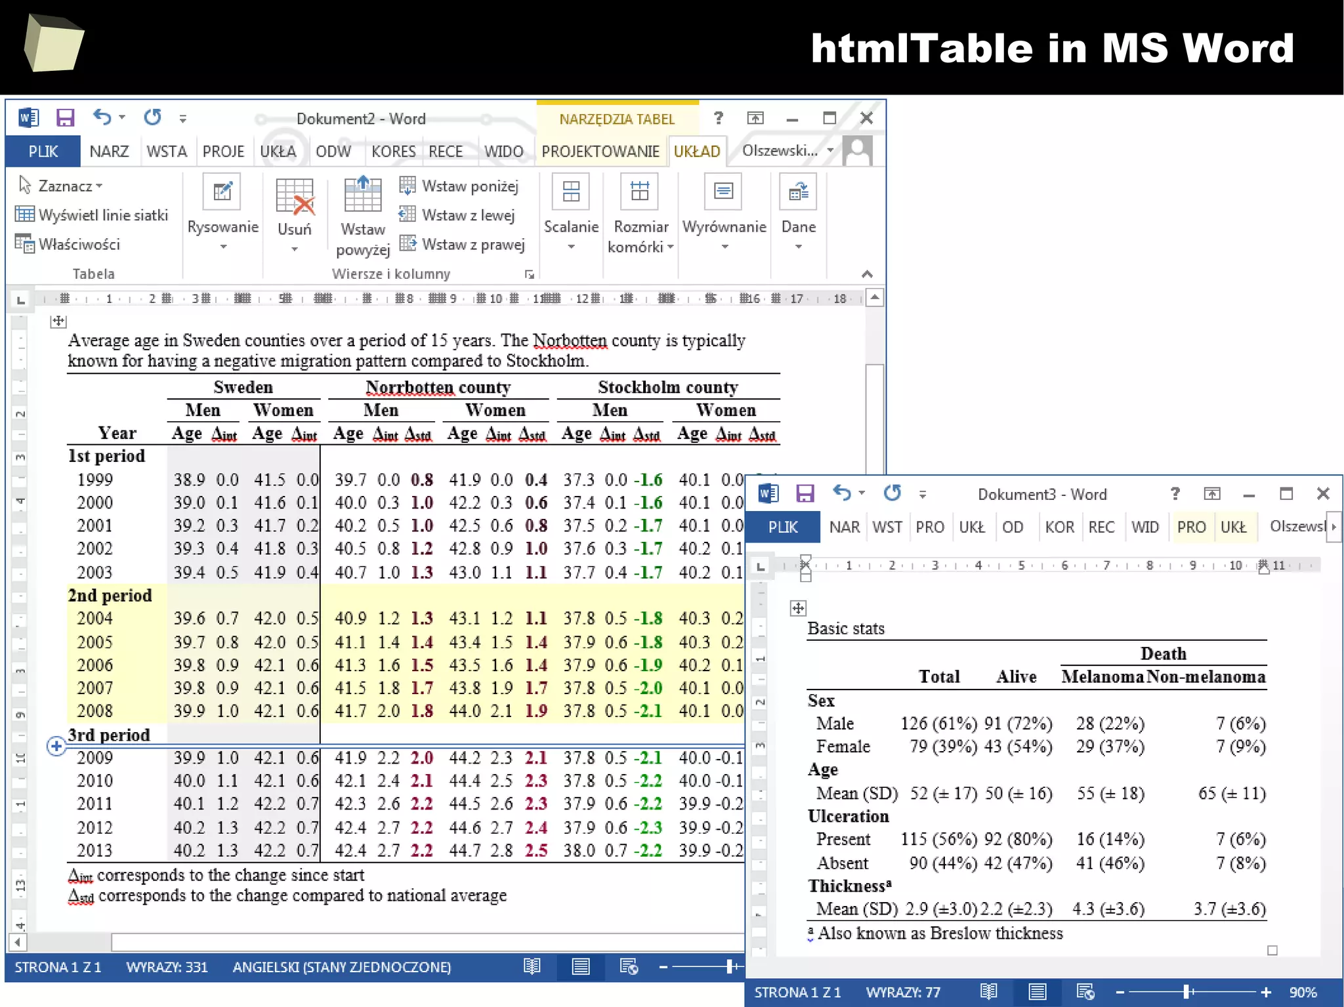Expand the Usuń dropdown arrow
Screen dimensions: 1344x1007
click(x=295, y=249)
